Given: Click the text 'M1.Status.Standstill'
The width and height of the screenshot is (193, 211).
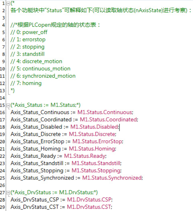Looking at the screenshot, I should click(96, 163).
